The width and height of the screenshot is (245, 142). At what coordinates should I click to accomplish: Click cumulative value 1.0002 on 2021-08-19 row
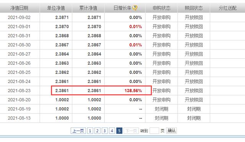point(95,109)
